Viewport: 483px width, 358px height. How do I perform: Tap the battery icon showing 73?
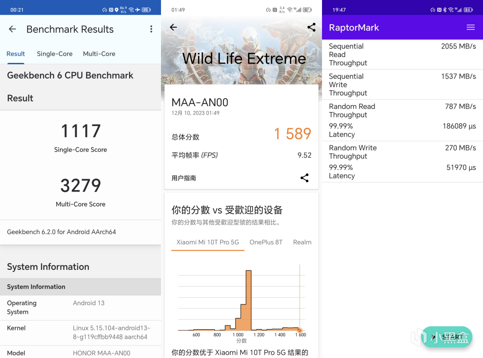[x=146, y=10]
